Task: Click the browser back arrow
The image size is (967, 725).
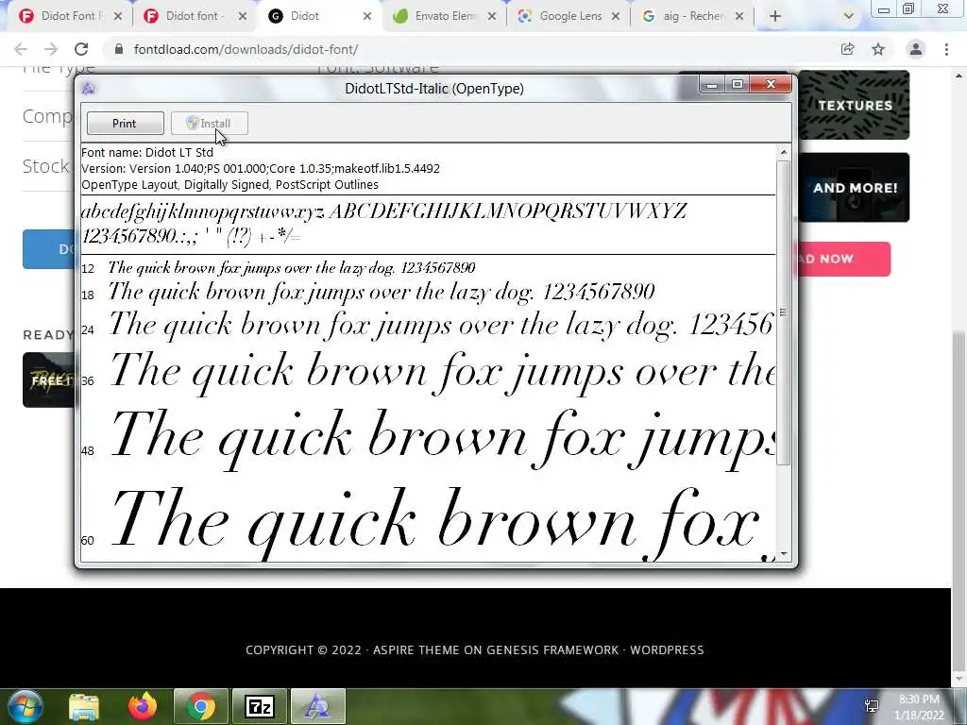Action: (21, 49)
